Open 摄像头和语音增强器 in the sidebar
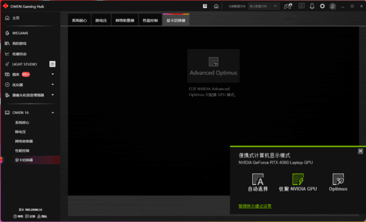 (25, 95)
